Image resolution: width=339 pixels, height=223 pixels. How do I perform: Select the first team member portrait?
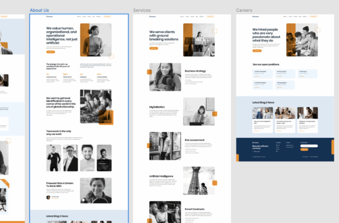pyautogui.click(x=53, y=158)
